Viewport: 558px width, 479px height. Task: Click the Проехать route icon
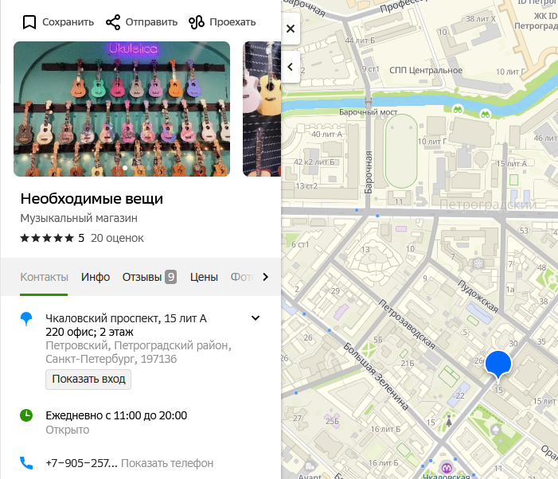click(197, 22)
